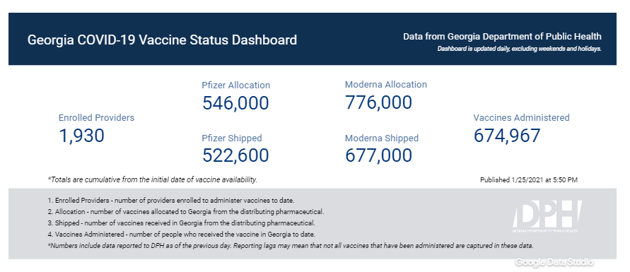Click the Vaccines Administered label
Viewport: 630px width, 272px height.
(522, 118)
